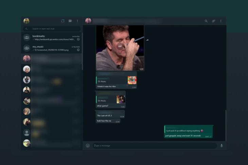Click the pinned indicator on bookmarks chat
The height and width of the screenshot is (165, 248).
(x=78, y=39)
